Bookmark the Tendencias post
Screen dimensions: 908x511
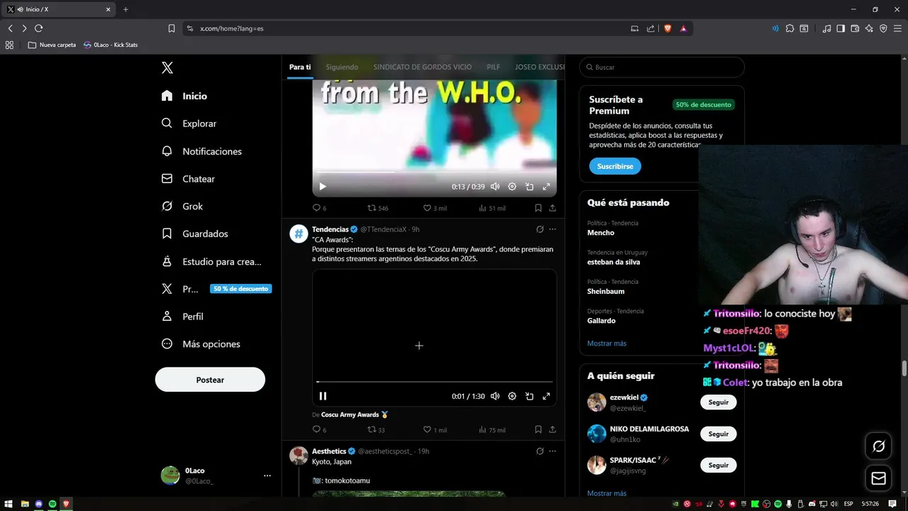click(538, 429)
